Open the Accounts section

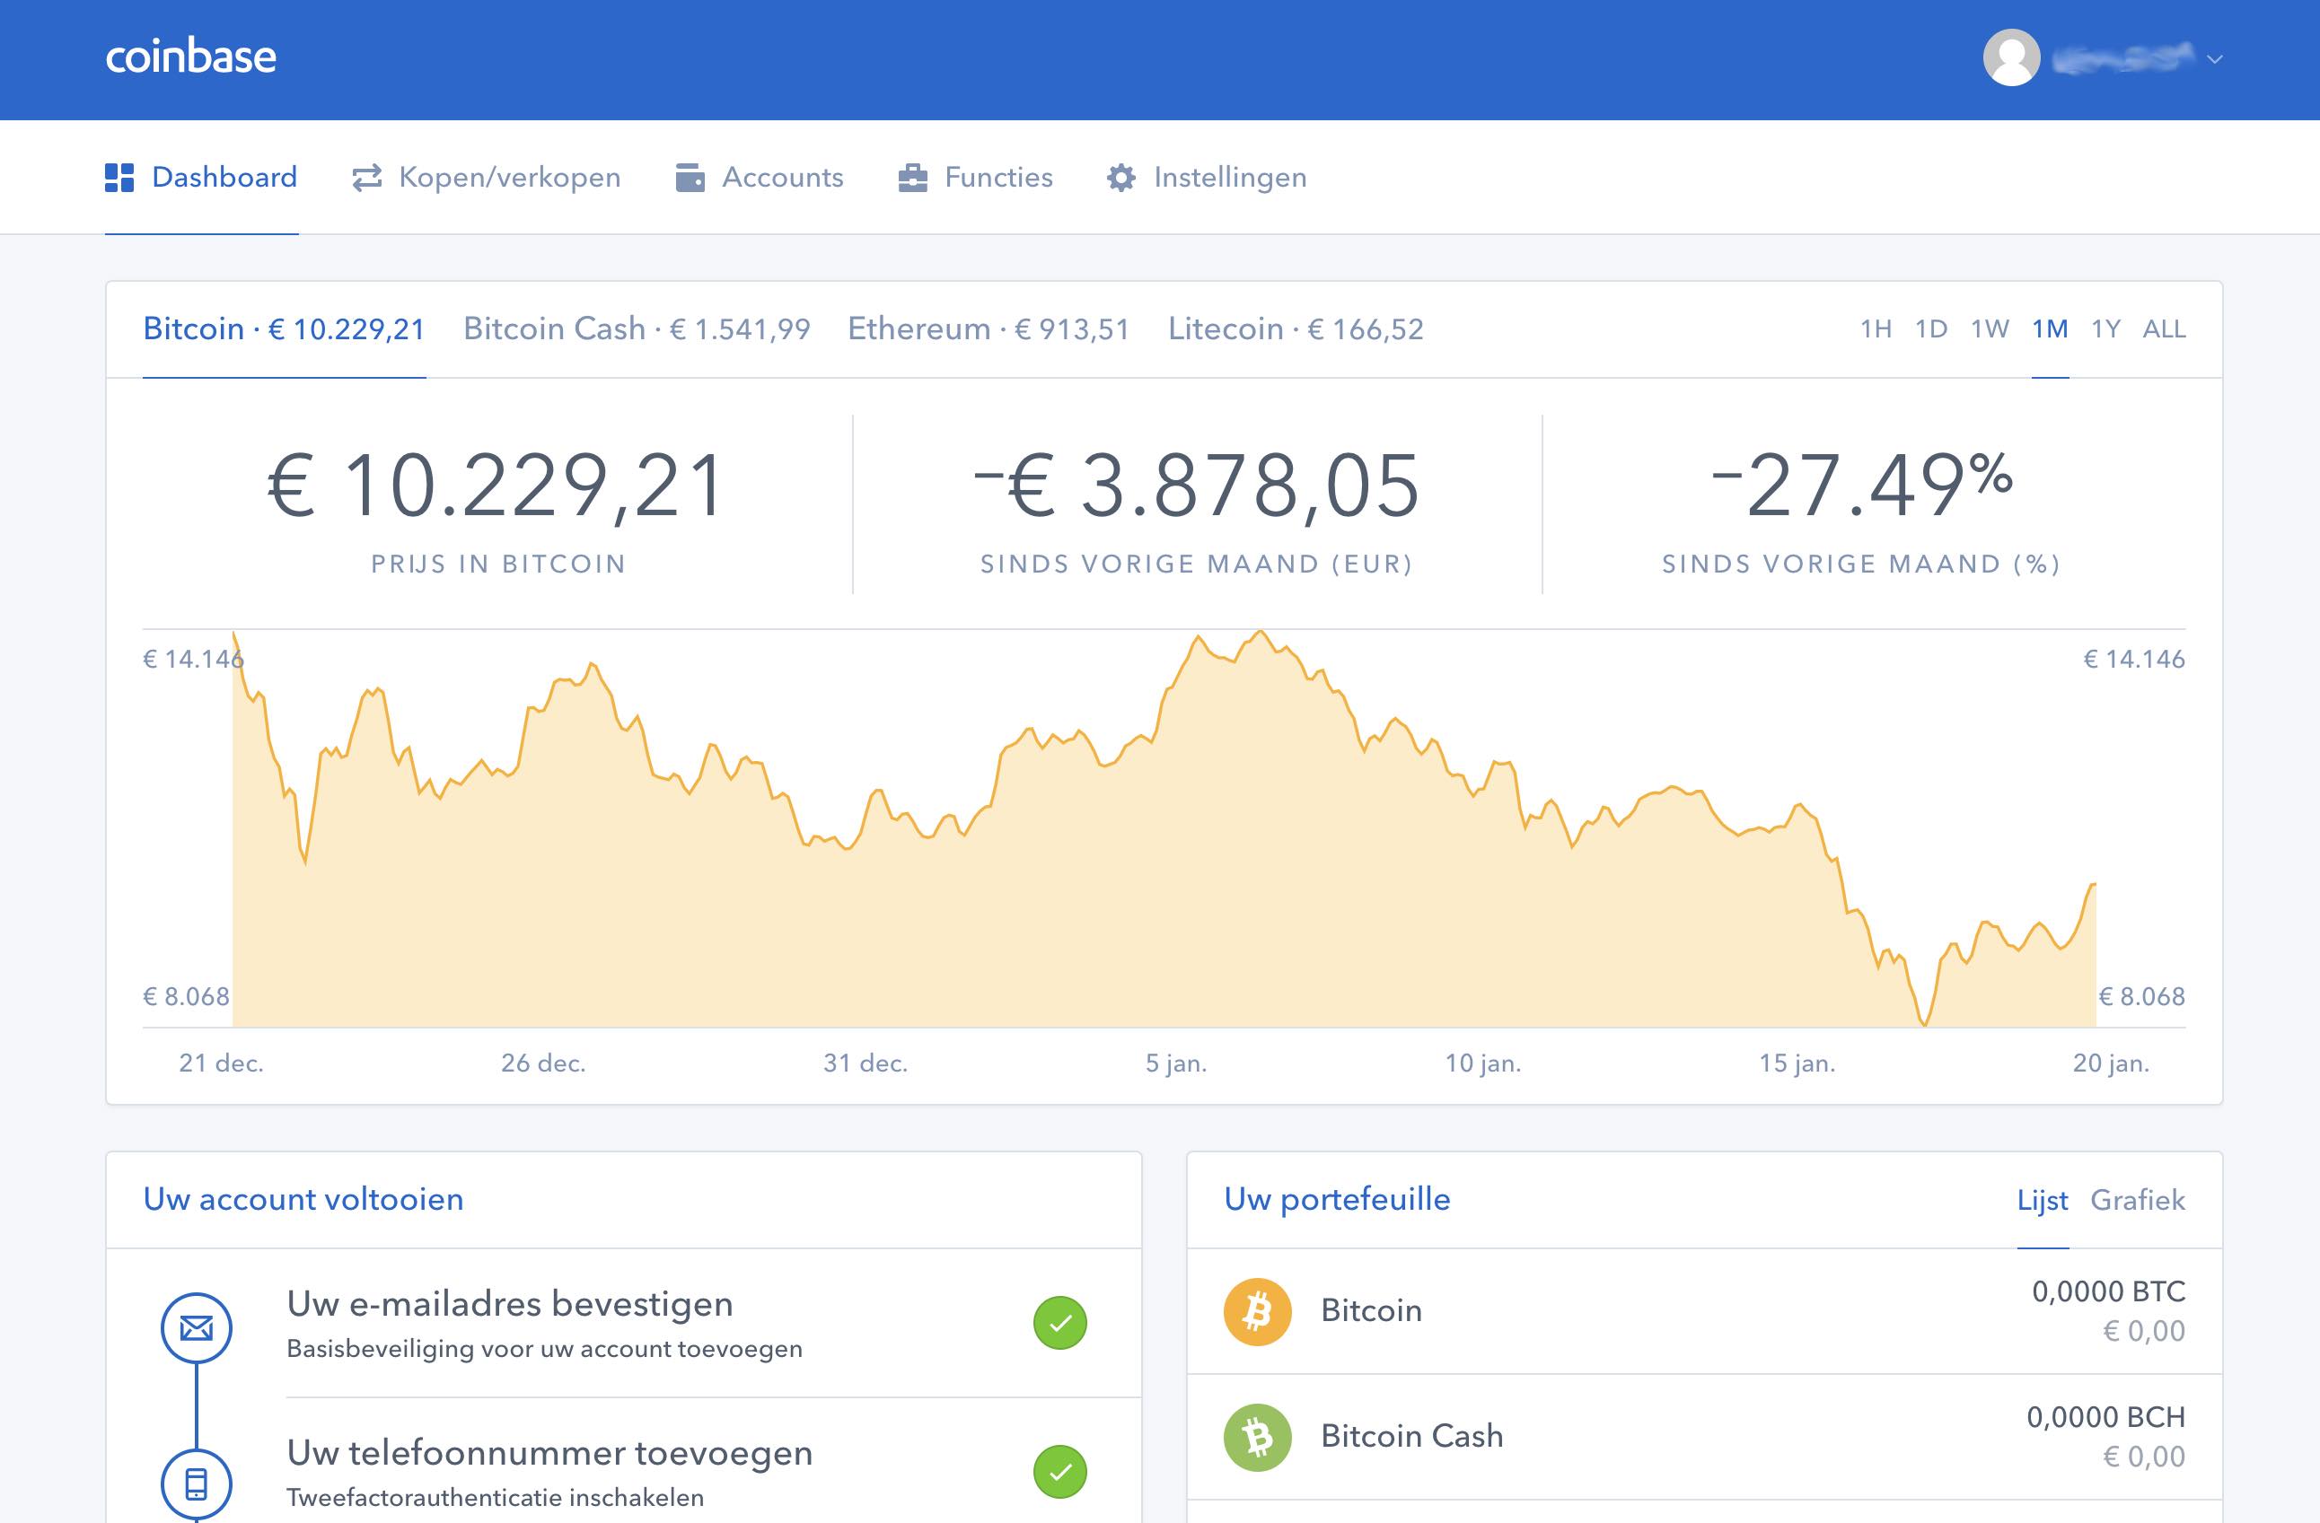pos(760,178)
